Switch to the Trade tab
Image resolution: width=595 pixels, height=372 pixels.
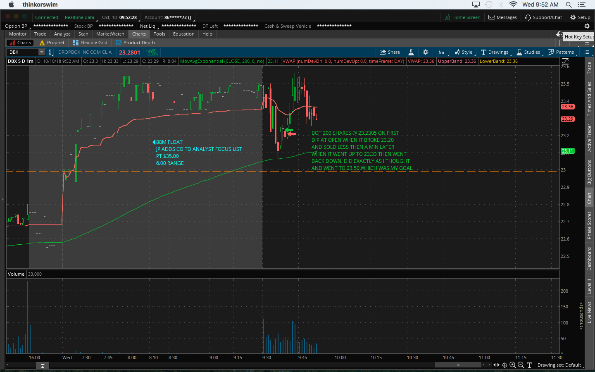[x=40, y=34]
